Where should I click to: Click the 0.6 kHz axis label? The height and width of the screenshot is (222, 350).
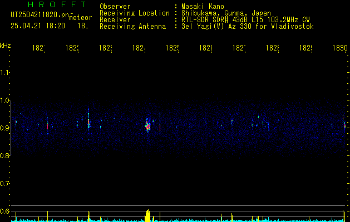click(4, 211)
